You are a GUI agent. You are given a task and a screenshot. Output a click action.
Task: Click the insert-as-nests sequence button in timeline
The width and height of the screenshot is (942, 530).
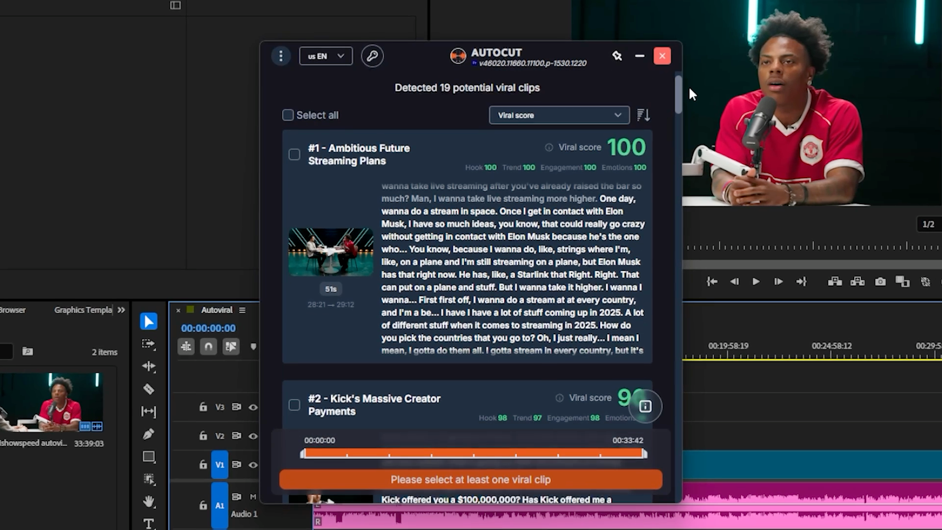click(x=186, y=346)
